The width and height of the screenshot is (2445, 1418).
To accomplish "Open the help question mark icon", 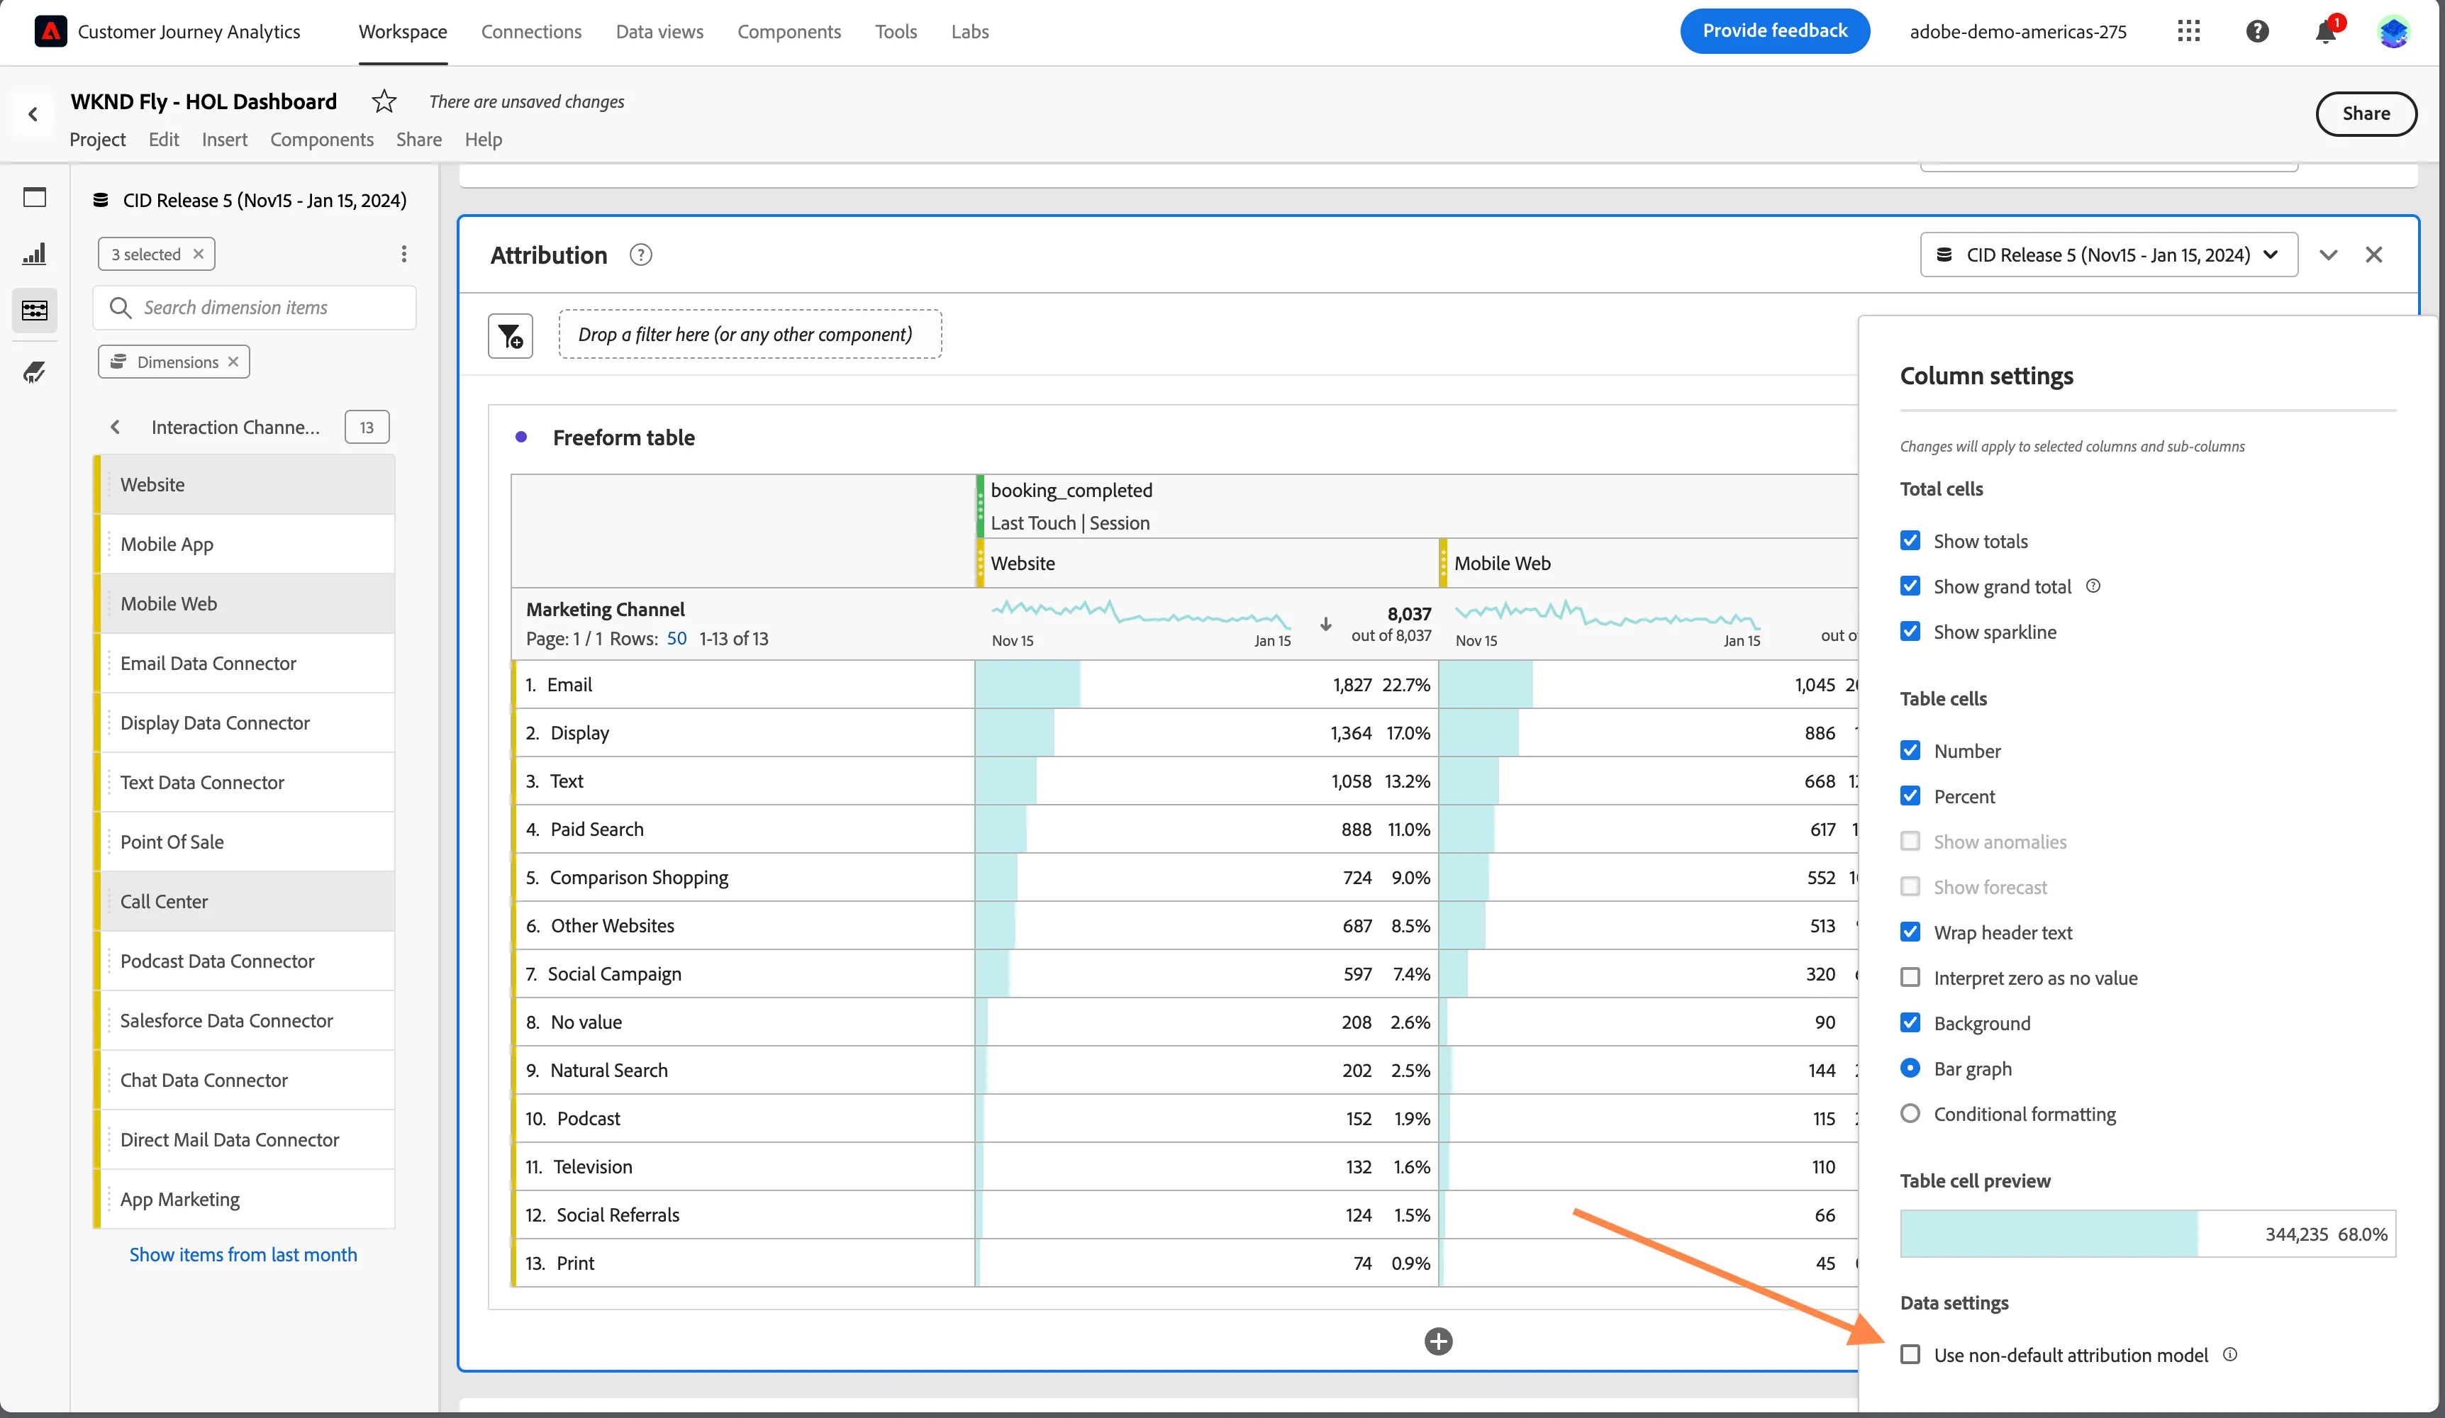I will point(2258,31).
